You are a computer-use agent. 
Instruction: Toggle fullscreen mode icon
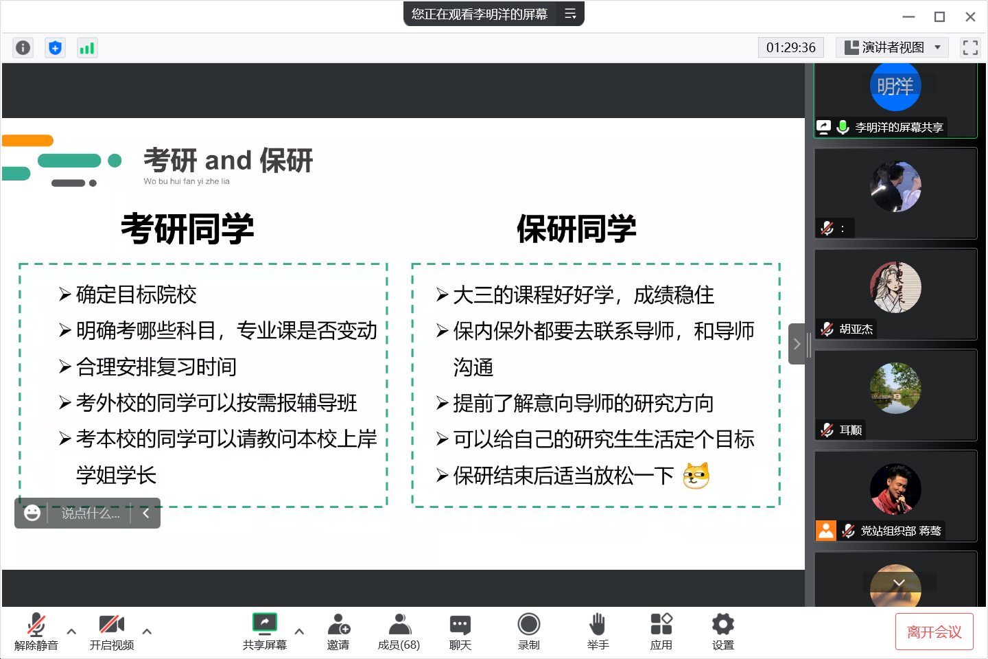point(970,47)
